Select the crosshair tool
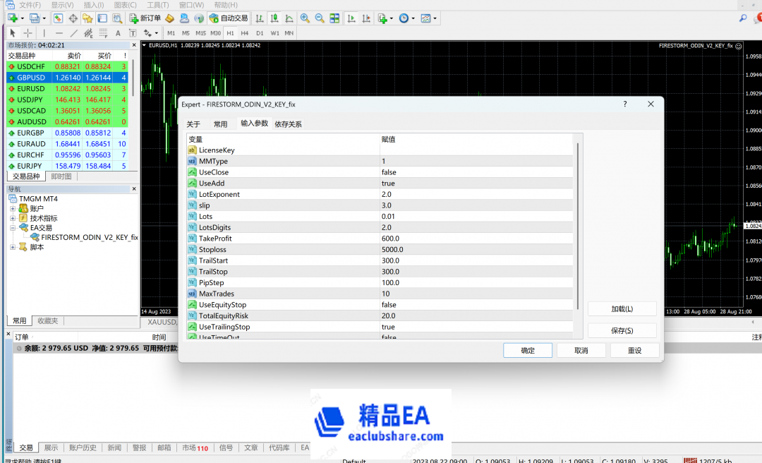 [28, 33]
